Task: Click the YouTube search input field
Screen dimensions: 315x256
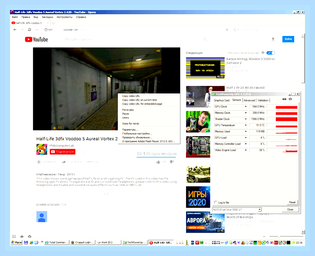Action: pos(133,39)
